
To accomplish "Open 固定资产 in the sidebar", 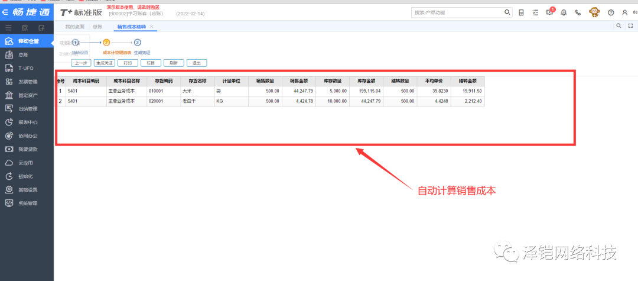I will click(28, 95).
